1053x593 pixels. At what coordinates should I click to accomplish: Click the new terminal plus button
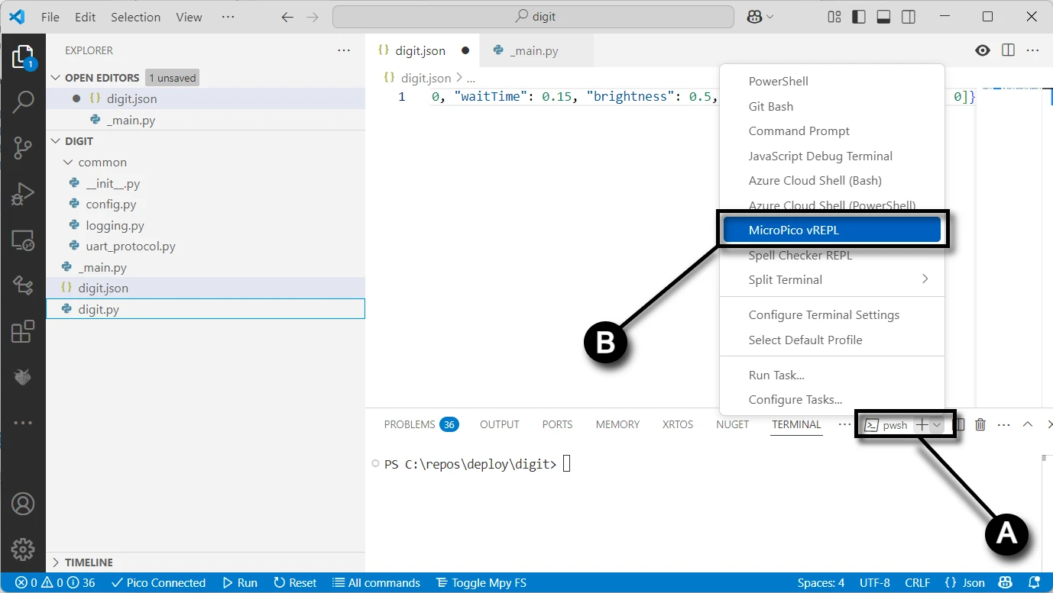(x=922, y=425)
